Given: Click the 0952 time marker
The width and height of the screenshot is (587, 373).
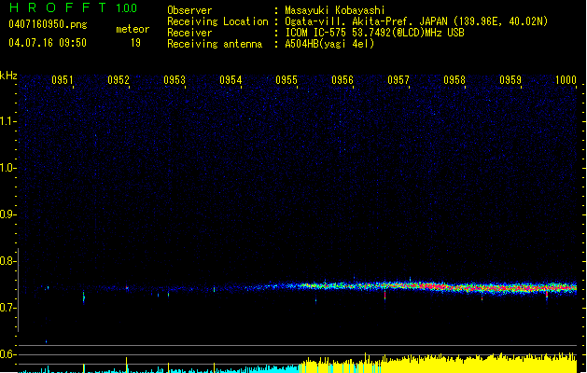Looking at the screenshot, I should pos(119,80).
